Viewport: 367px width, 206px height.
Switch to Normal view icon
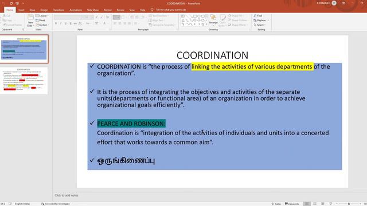click(307, 204)
